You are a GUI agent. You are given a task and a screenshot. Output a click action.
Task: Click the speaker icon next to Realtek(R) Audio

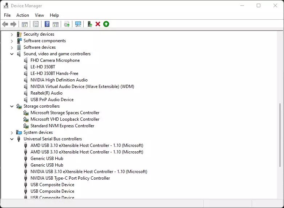pyautogui.click(x=26, y=93)
